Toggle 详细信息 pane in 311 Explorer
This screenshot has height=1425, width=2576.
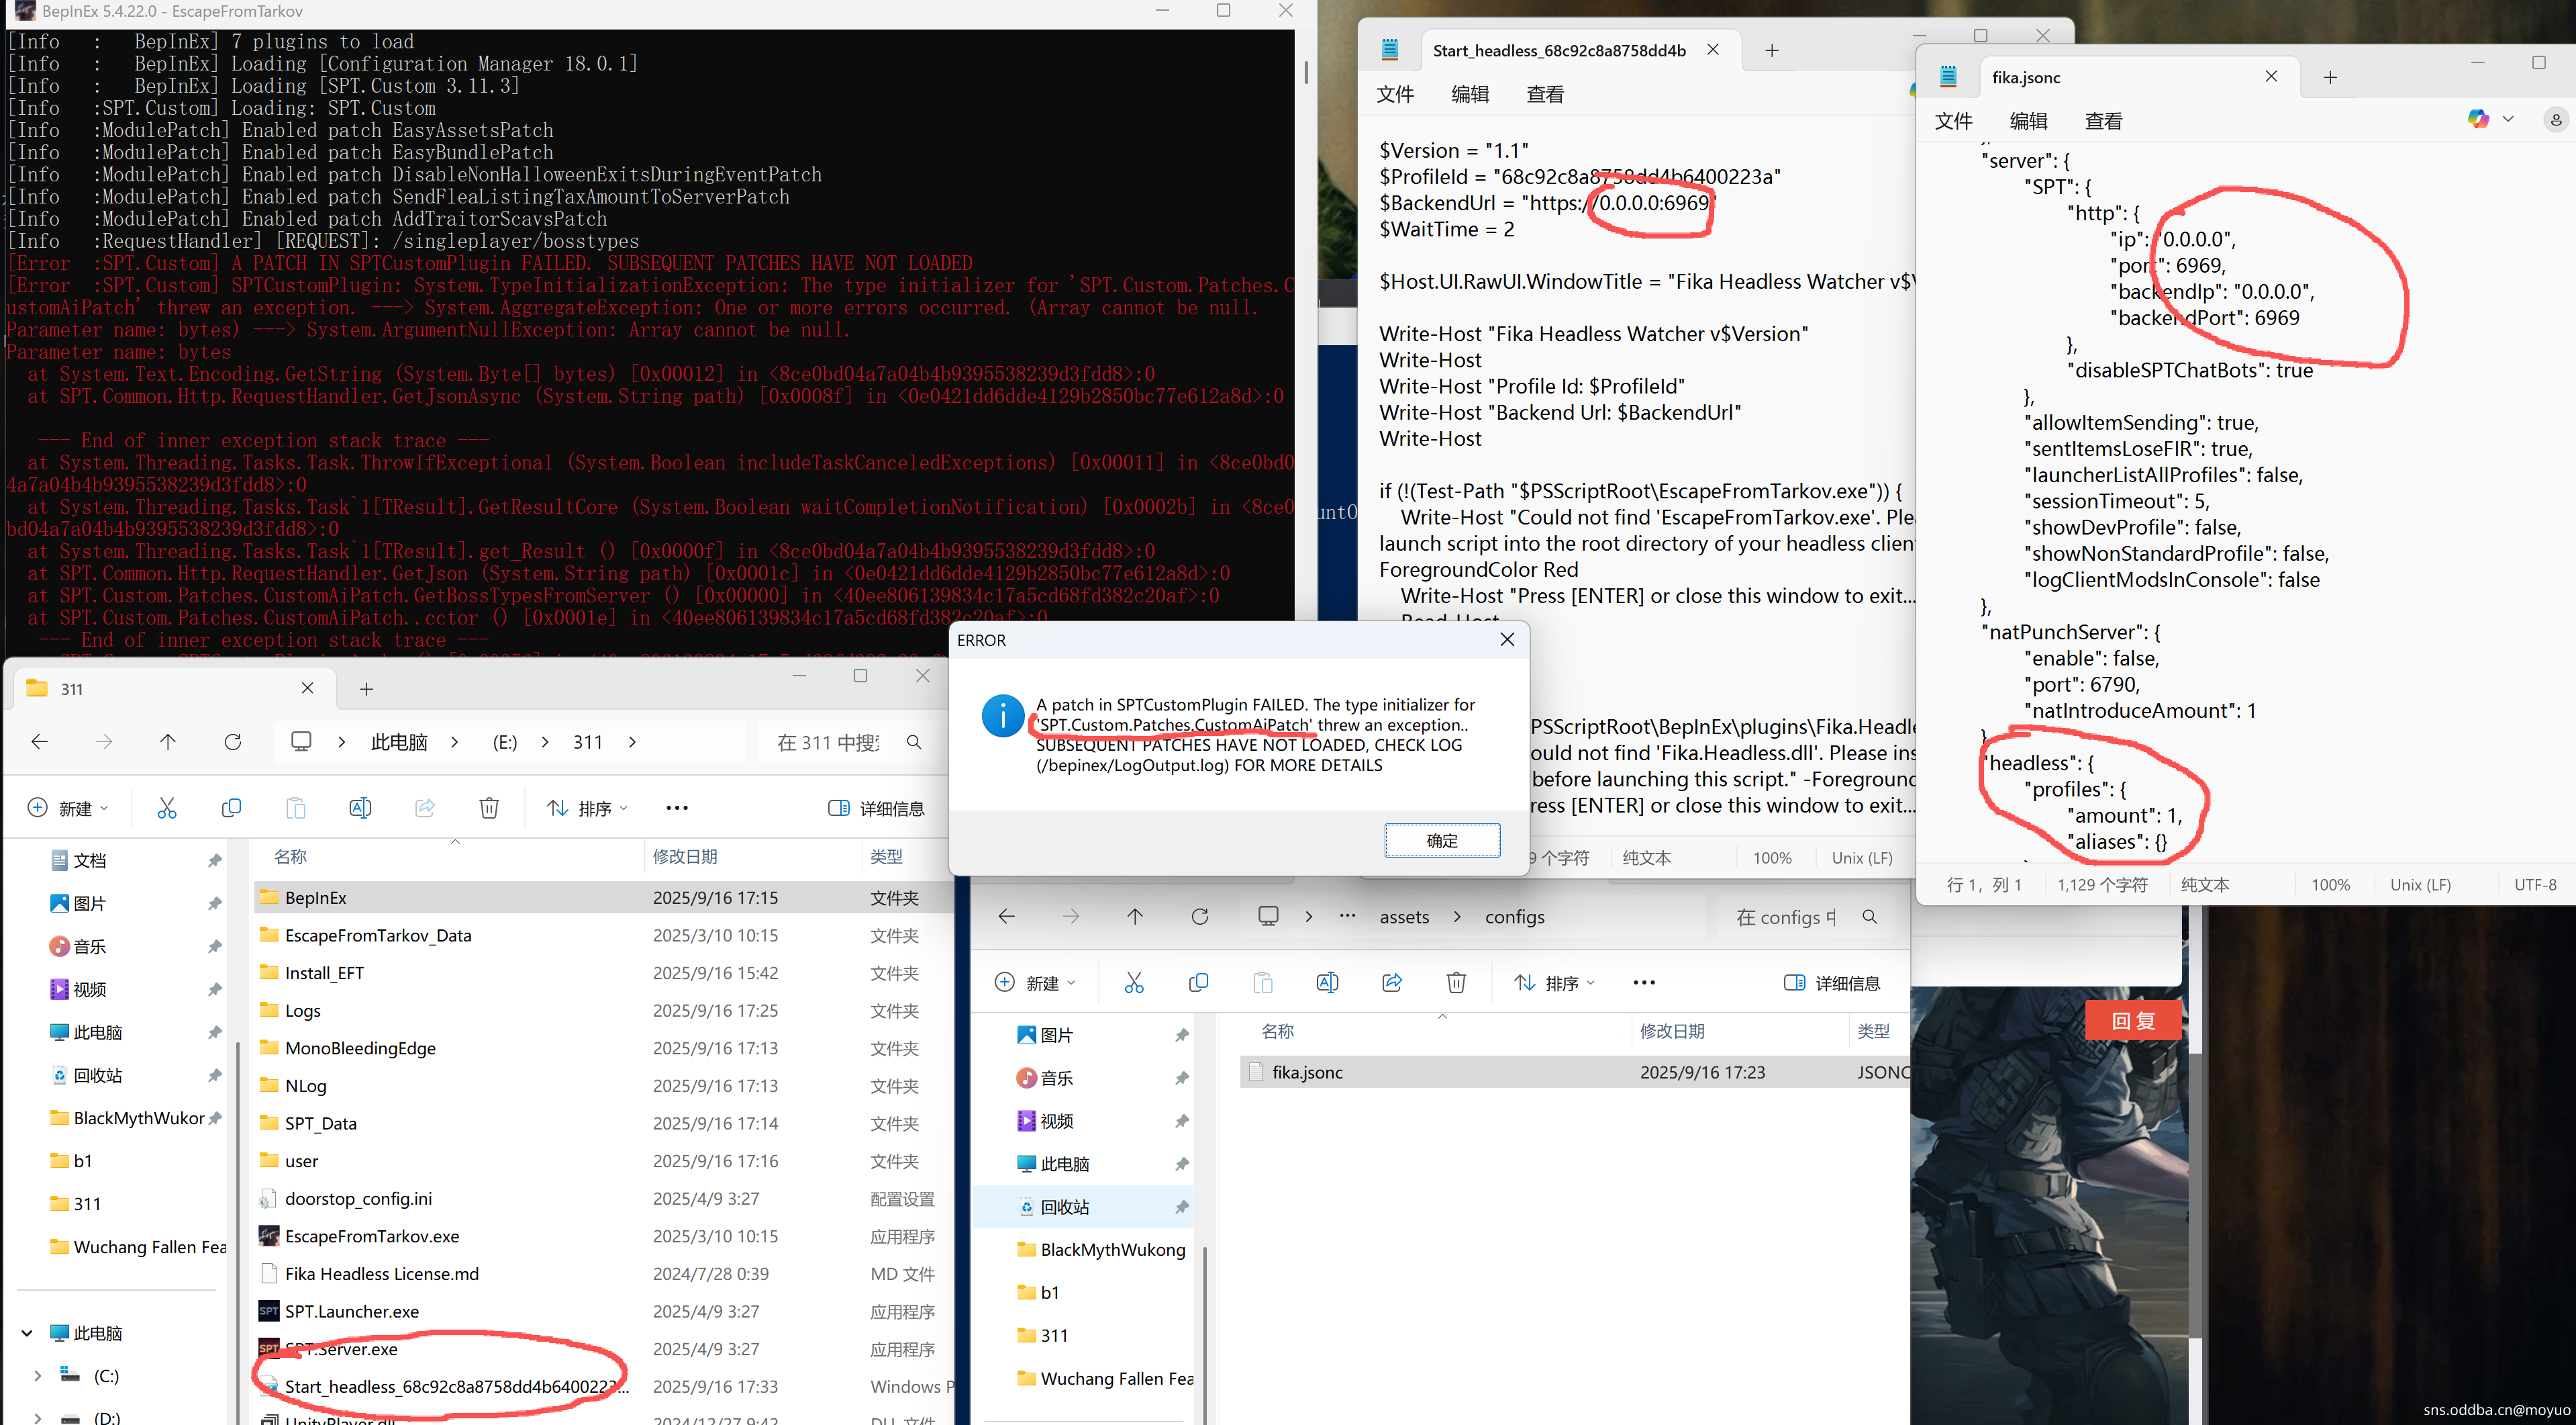pyautogui.click(x=876, y=808)
